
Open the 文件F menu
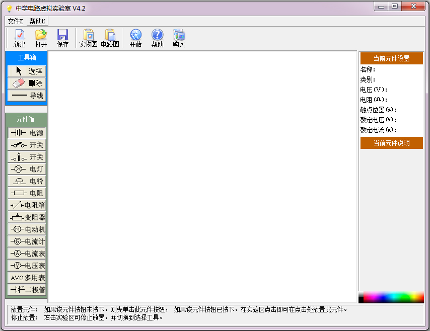[15, 21]
